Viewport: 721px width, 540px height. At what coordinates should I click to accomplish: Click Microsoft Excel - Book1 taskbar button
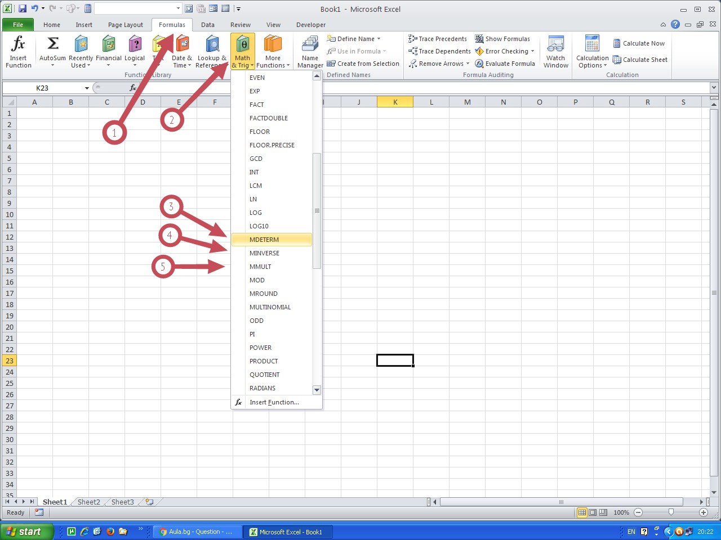pos(288,532)
